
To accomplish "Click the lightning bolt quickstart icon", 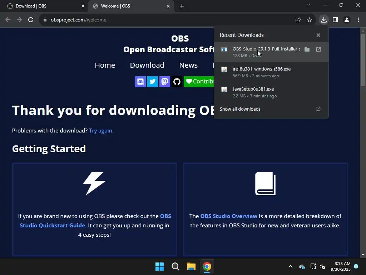I will tap(94, 184).
